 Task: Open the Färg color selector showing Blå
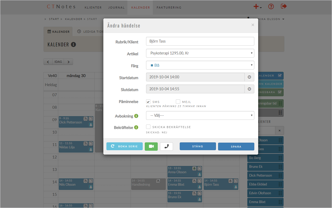coord(200,65)
